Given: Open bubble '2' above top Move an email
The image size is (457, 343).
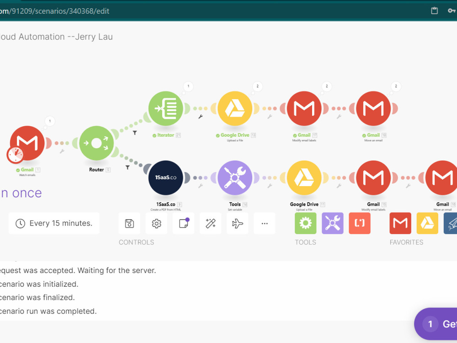Looking at the screenshot, I should pos(396,86).
